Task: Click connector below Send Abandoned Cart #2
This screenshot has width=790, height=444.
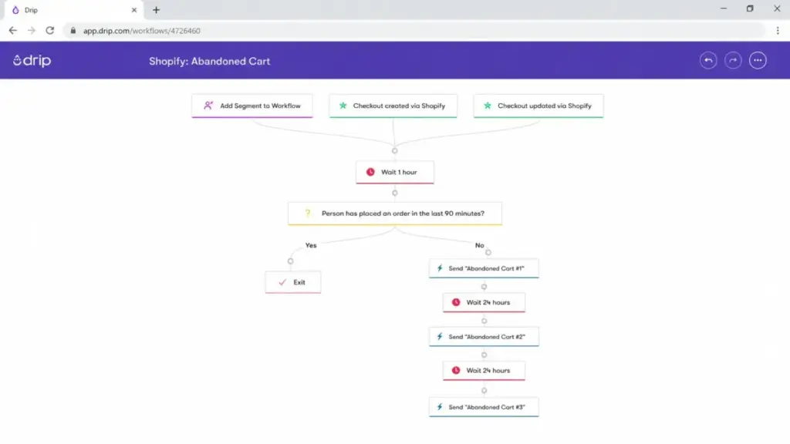Action: coord(484,355)
